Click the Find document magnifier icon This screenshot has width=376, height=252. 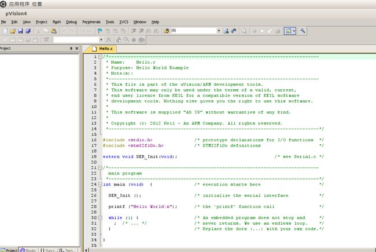[226, 31]
